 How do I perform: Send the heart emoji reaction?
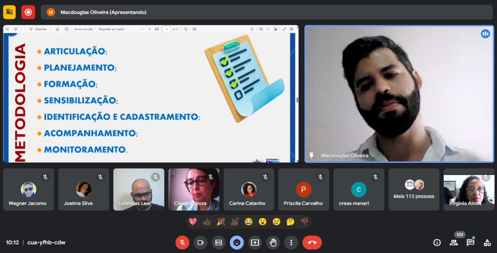click(193, 221)
